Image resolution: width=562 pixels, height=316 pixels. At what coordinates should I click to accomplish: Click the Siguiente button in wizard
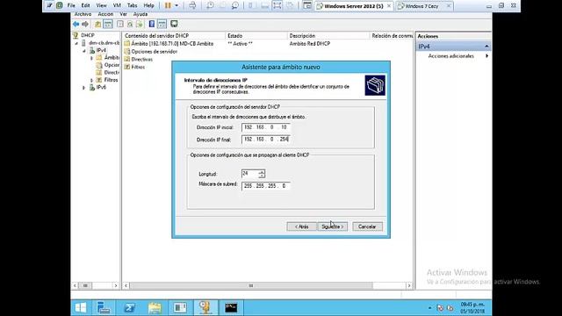click(x=332, y=226)
